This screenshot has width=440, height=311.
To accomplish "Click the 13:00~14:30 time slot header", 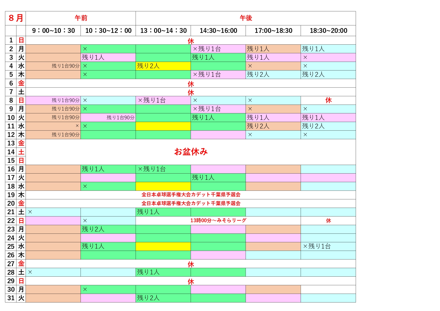I will point(163,31).
